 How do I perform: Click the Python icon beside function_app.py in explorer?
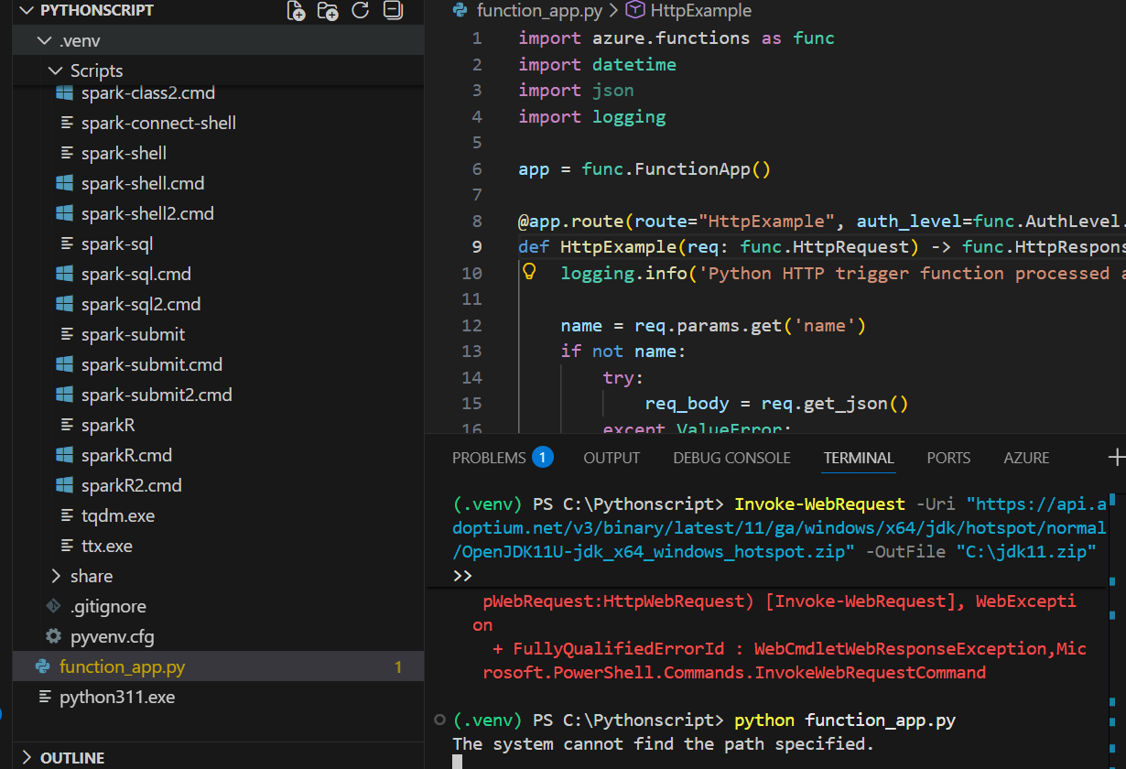[42, 666]
